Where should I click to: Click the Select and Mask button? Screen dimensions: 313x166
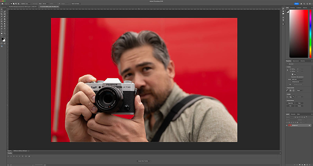(x=76, y=4)
